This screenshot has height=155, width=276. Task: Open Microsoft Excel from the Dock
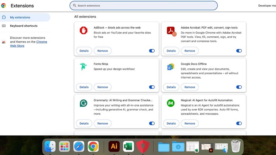[x=128, y=146]
